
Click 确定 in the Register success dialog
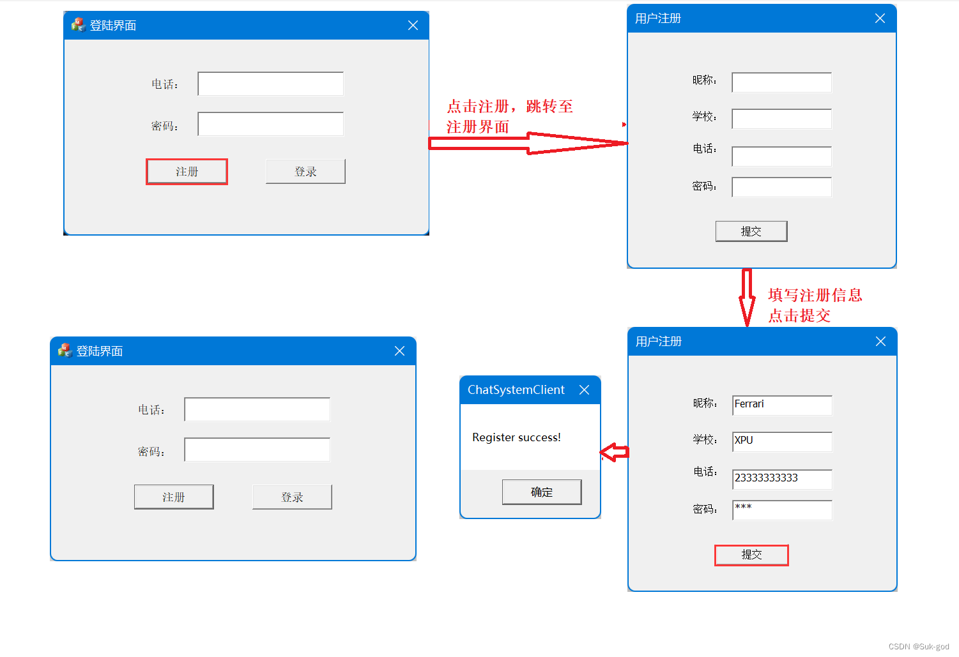coord(542,492)
